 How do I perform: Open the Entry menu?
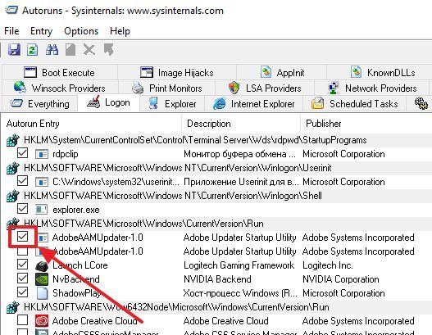point(41,31)
